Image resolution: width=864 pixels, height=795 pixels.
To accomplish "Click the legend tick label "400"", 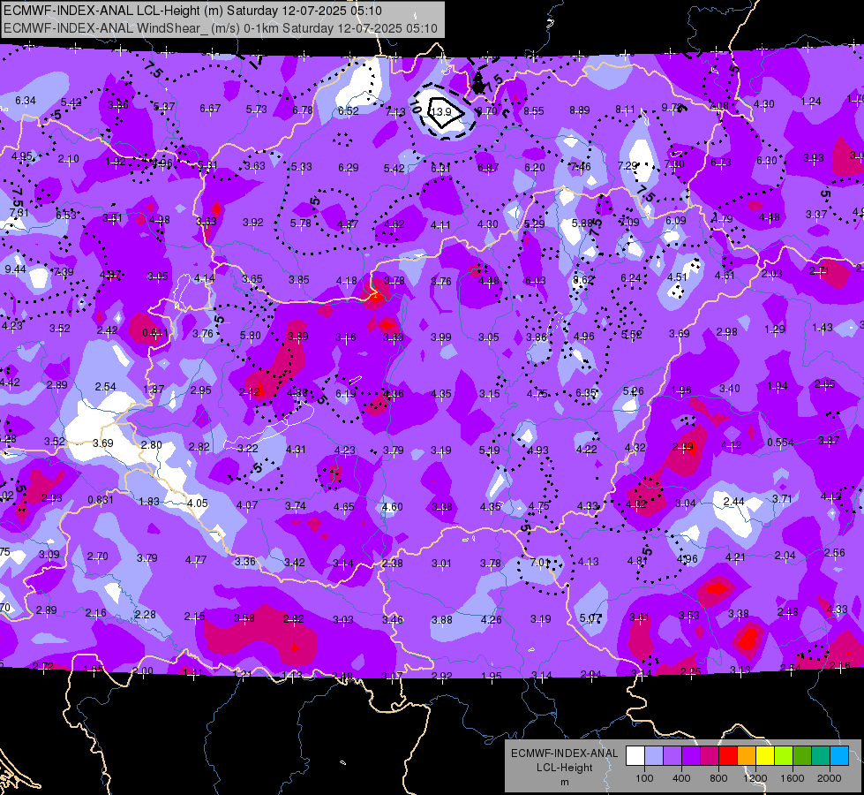I will (x=681, y=778).
